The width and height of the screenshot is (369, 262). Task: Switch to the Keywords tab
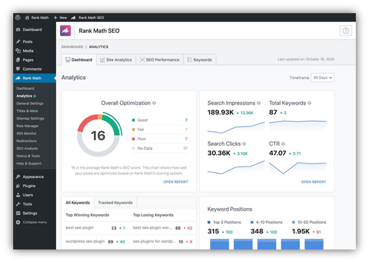[200, 60]
